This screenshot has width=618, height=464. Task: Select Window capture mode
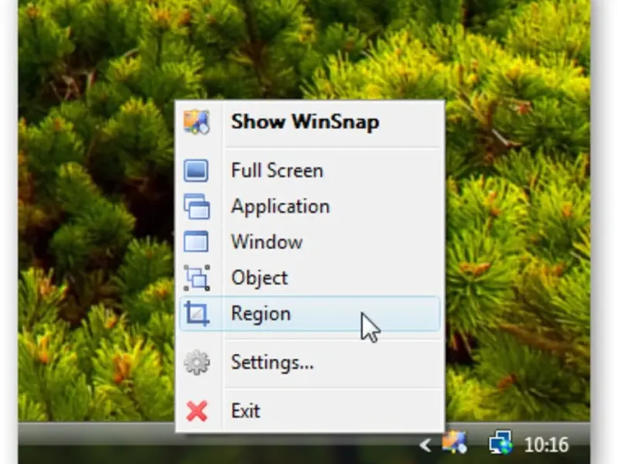point(310,241)
